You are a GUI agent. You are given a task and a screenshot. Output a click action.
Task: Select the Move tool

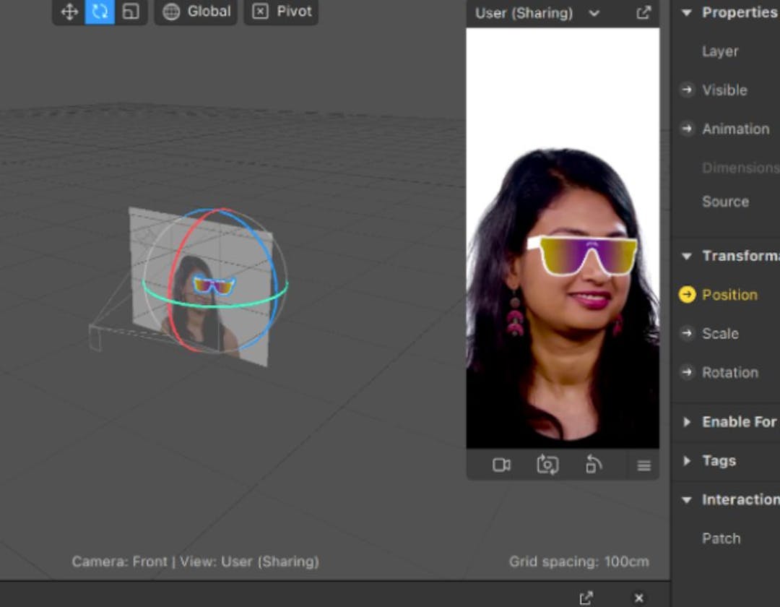(x=69, y=12)
